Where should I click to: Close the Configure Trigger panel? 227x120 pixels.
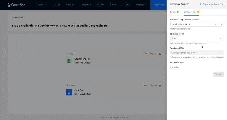222,4
